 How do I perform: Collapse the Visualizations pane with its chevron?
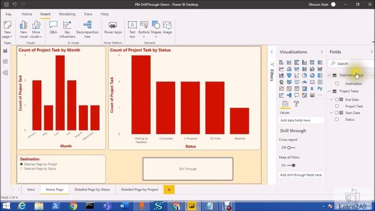coord(322,52)
